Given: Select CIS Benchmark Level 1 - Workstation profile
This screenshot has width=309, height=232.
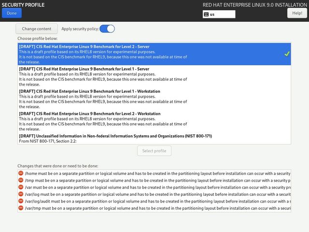Looking at the screenshot, I should [154, 99].
